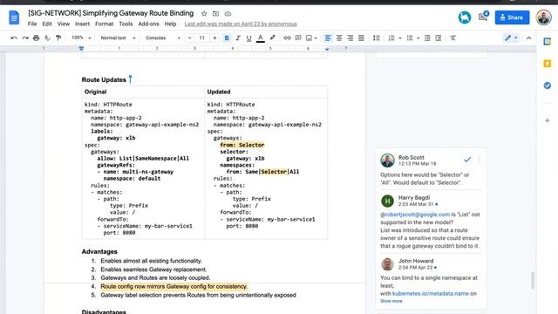Clear formatting
Screen dimensions: 558x314
(453, 38)
